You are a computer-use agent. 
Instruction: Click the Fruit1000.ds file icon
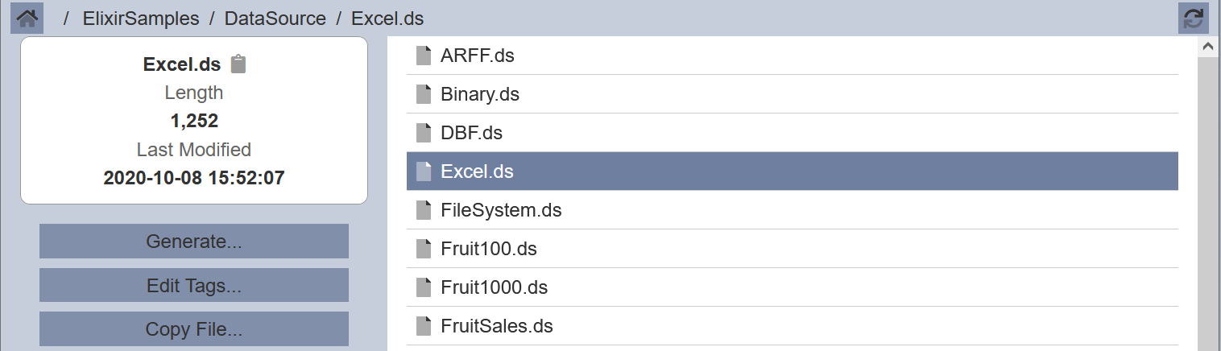[x=424, y=287]
